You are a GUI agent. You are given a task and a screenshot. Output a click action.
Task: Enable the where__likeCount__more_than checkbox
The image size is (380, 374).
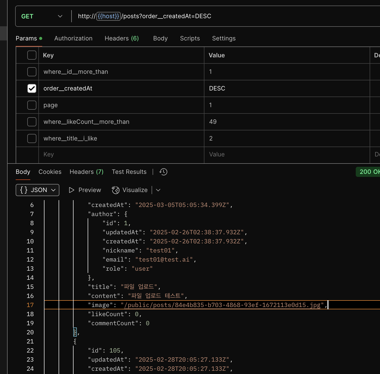point(32,122)
